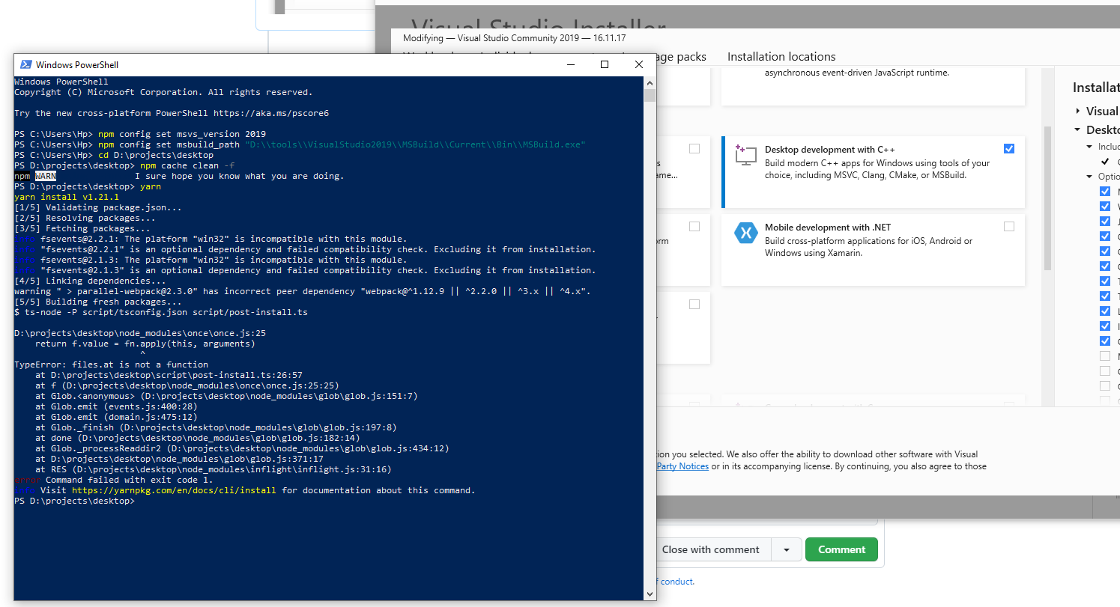Screen dimensions: 1120x607
Task: Open the dropdown arrow next to Close with comment
Action: (x=787, y=549)
